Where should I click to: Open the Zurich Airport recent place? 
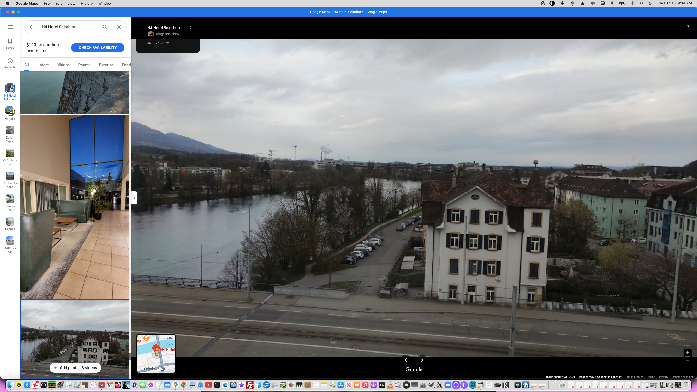tap(10, 134)
